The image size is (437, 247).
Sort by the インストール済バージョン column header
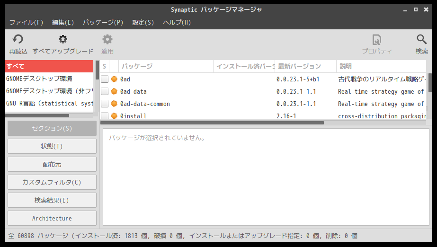(x=244, y=66)
